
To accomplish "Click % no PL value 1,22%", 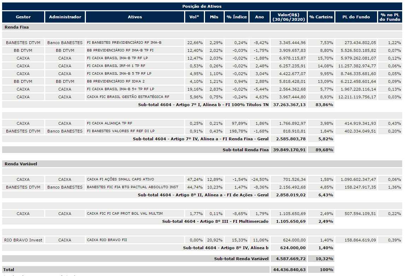I will click(394, 43).
